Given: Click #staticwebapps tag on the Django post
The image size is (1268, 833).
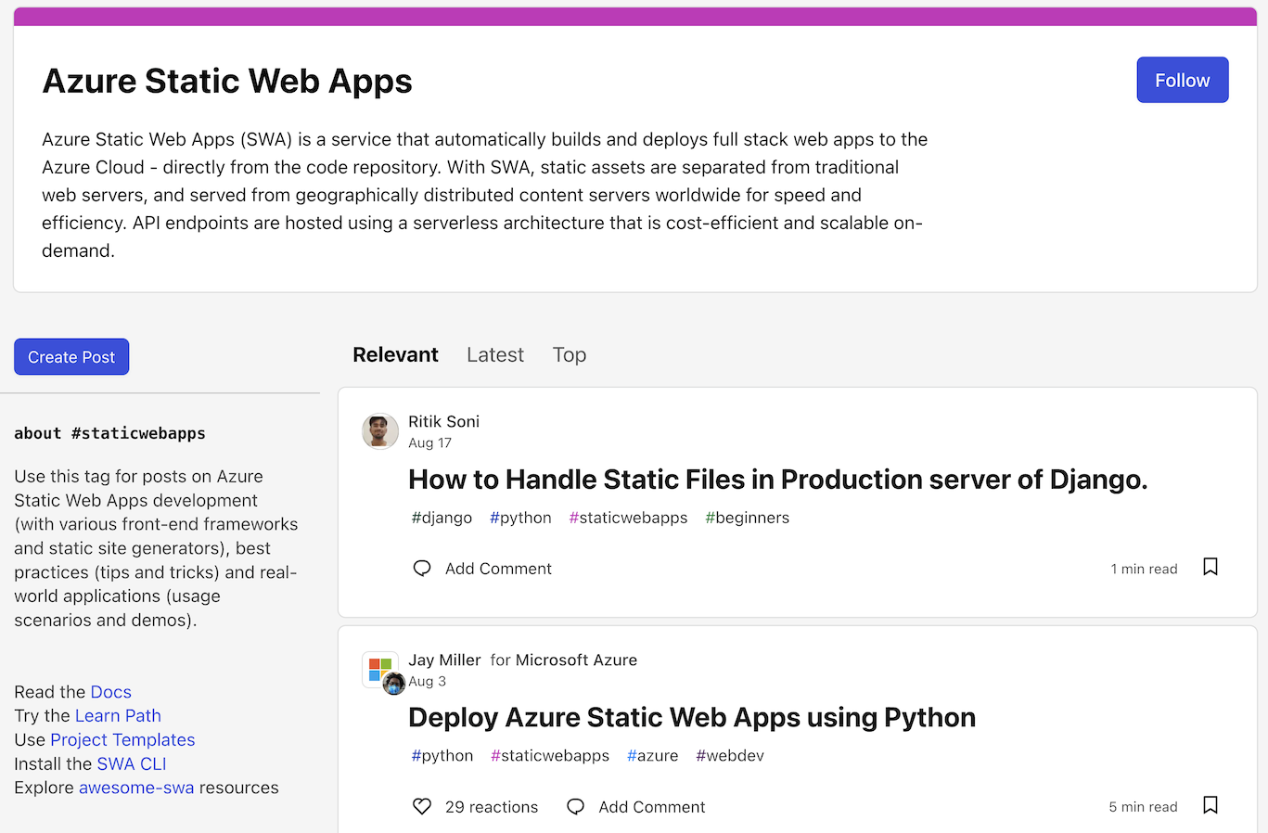Looking at the screenshot, I should [x=628, y=518].
